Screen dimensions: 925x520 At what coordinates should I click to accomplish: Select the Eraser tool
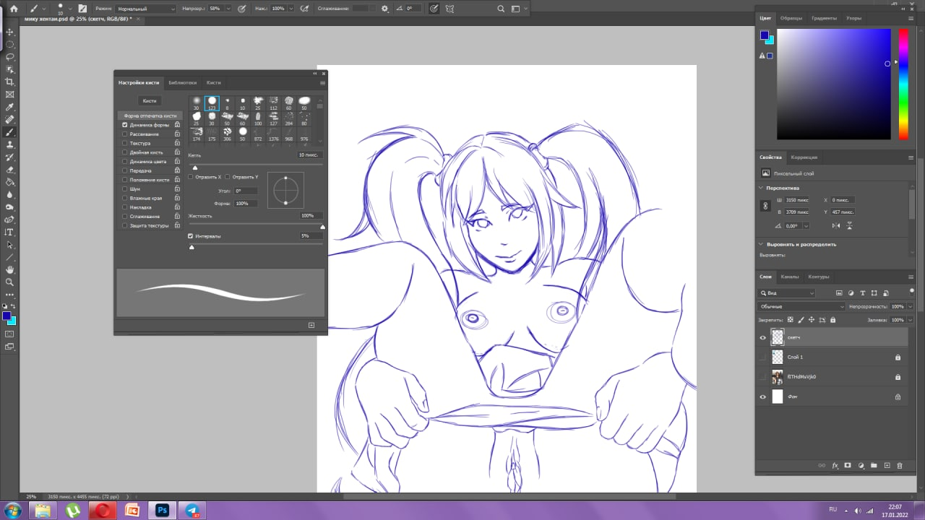click(9, 170)
